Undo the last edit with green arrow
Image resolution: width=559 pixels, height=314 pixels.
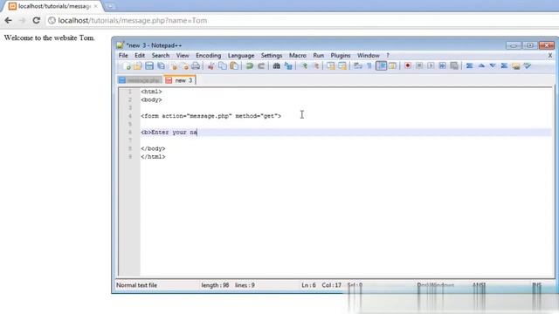click(x=250, y=66)
